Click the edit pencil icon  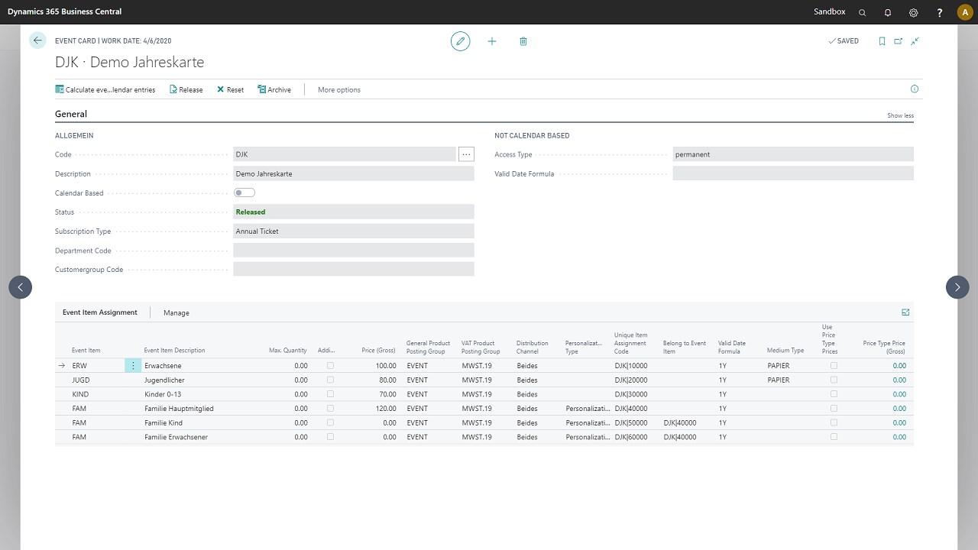click(x=460, y=41)
